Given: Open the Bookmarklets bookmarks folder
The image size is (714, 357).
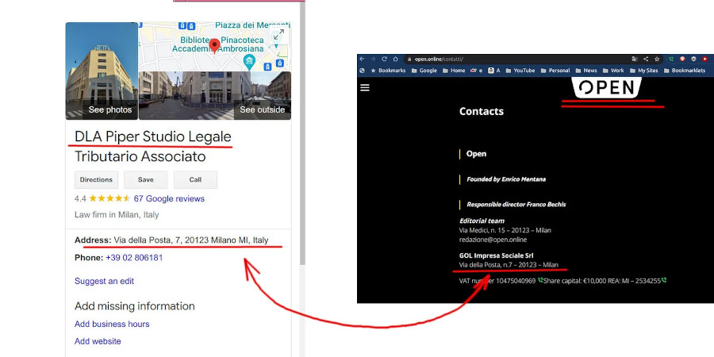Looking at the screenshot, I should 685,71.
